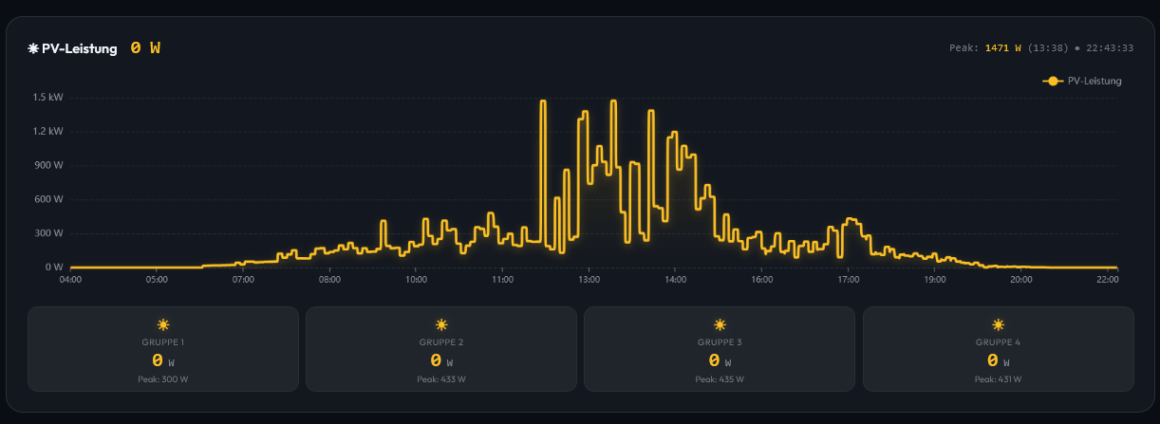1160x424 pixels.
Task: Click the peak time (13:38)
Action: pyautogui.click(x=1048, y=47)
